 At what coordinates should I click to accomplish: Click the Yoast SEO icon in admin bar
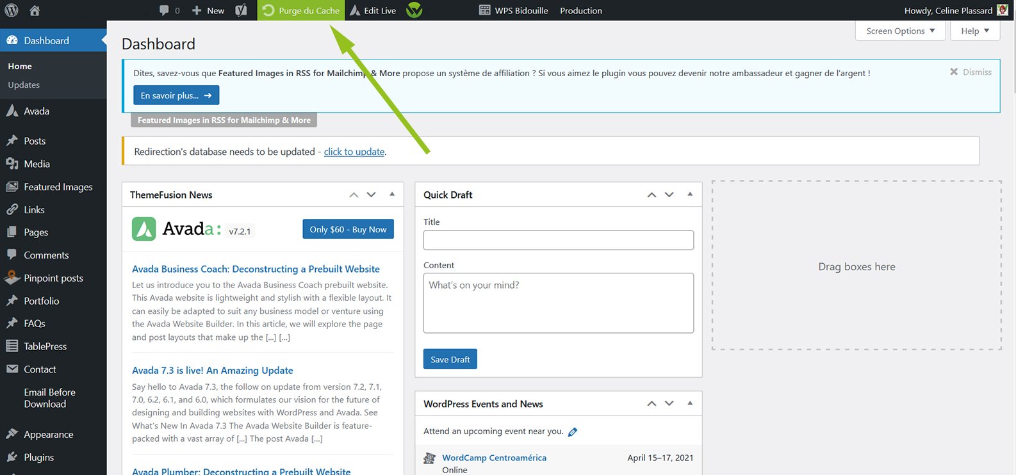241,10
